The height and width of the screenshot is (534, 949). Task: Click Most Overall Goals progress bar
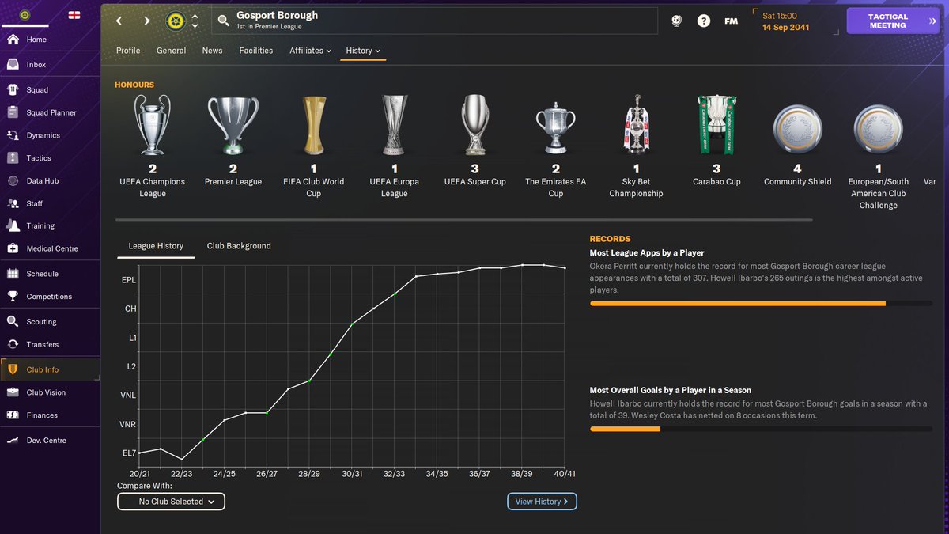click(x=761, y=430)
